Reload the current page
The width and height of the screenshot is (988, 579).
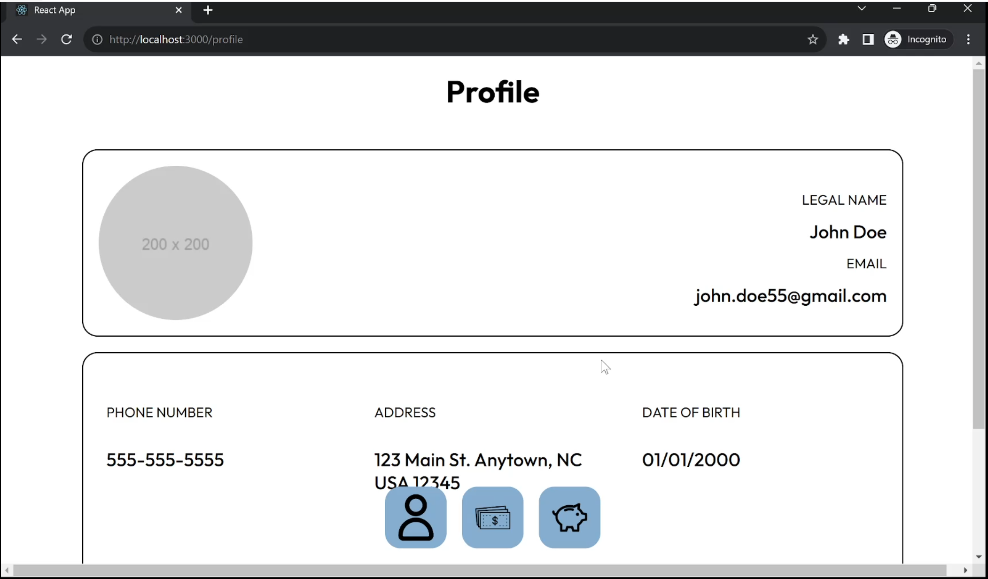67,39
